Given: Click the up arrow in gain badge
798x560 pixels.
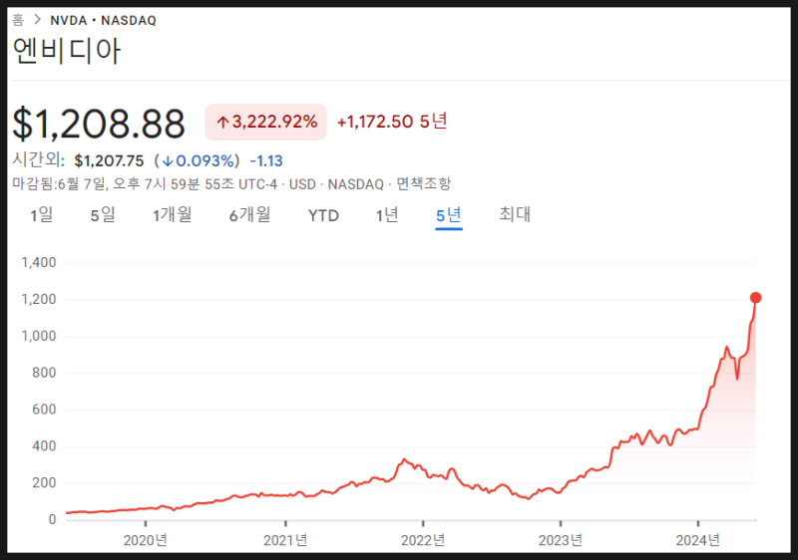Looking at the screenshot, I should click(222, 122).
